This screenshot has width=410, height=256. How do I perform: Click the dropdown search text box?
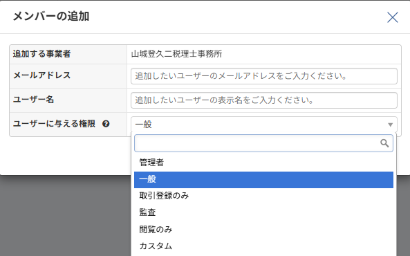(x=263, y=143)
